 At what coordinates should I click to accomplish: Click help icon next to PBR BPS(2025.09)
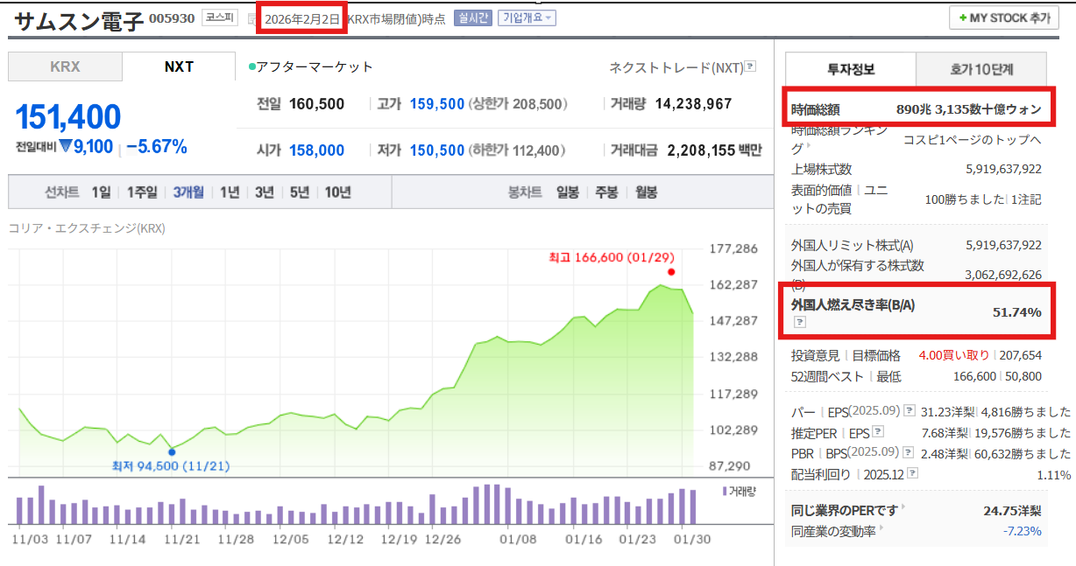[x=910, y=452]
